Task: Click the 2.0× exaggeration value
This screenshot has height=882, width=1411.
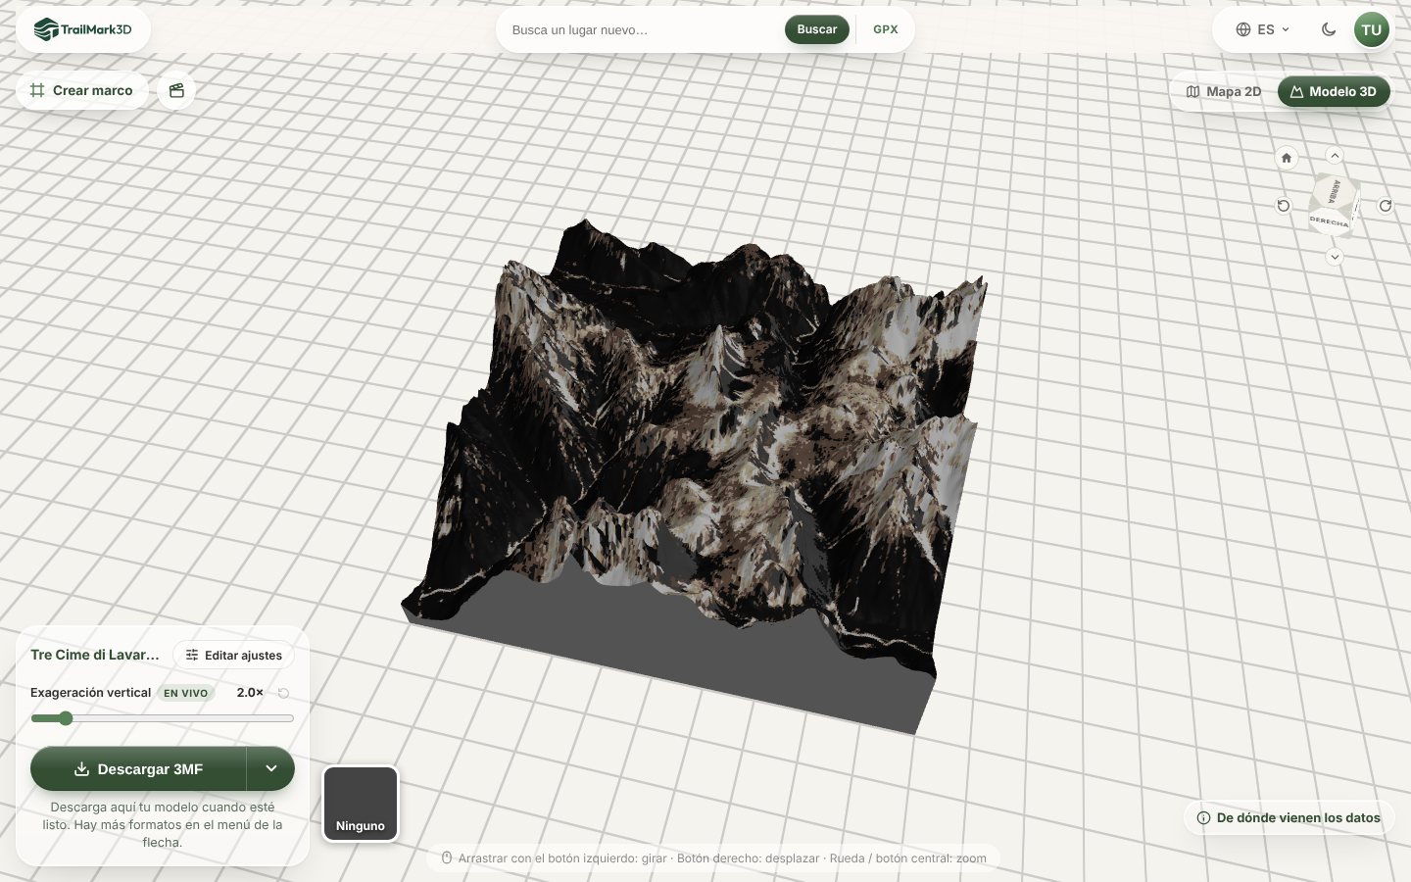Action: [x=250, y=692]
